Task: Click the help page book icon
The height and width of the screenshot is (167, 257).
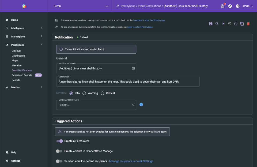Action: click(x=56, y=20)
